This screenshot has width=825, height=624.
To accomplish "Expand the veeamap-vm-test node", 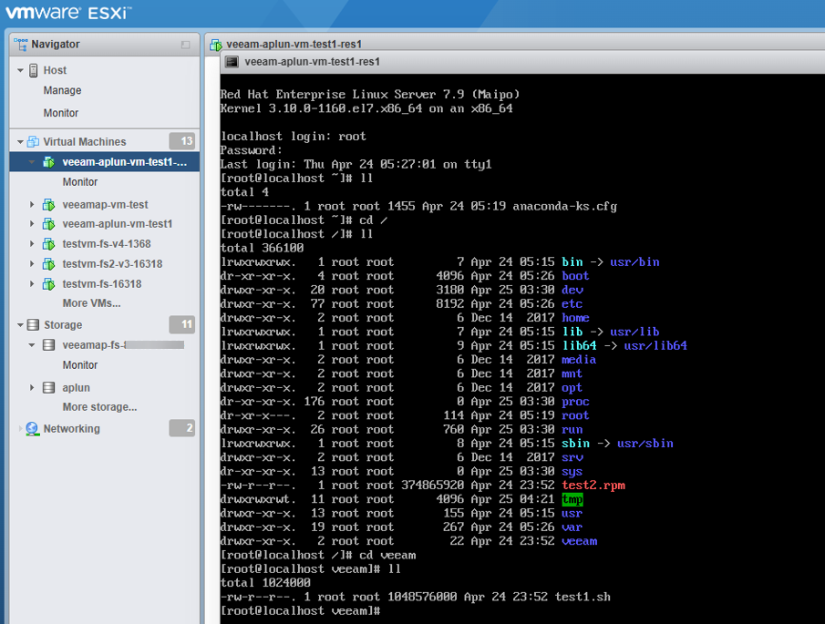I will coord(32,204).
